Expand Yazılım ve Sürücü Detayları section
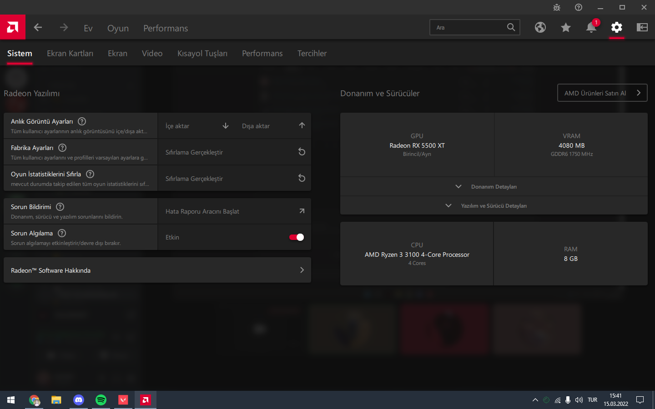 [x=494, y=206]
